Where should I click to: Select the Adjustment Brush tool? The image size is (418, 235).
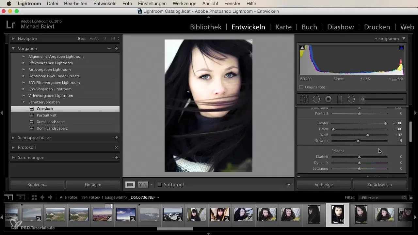coord(382,99)
